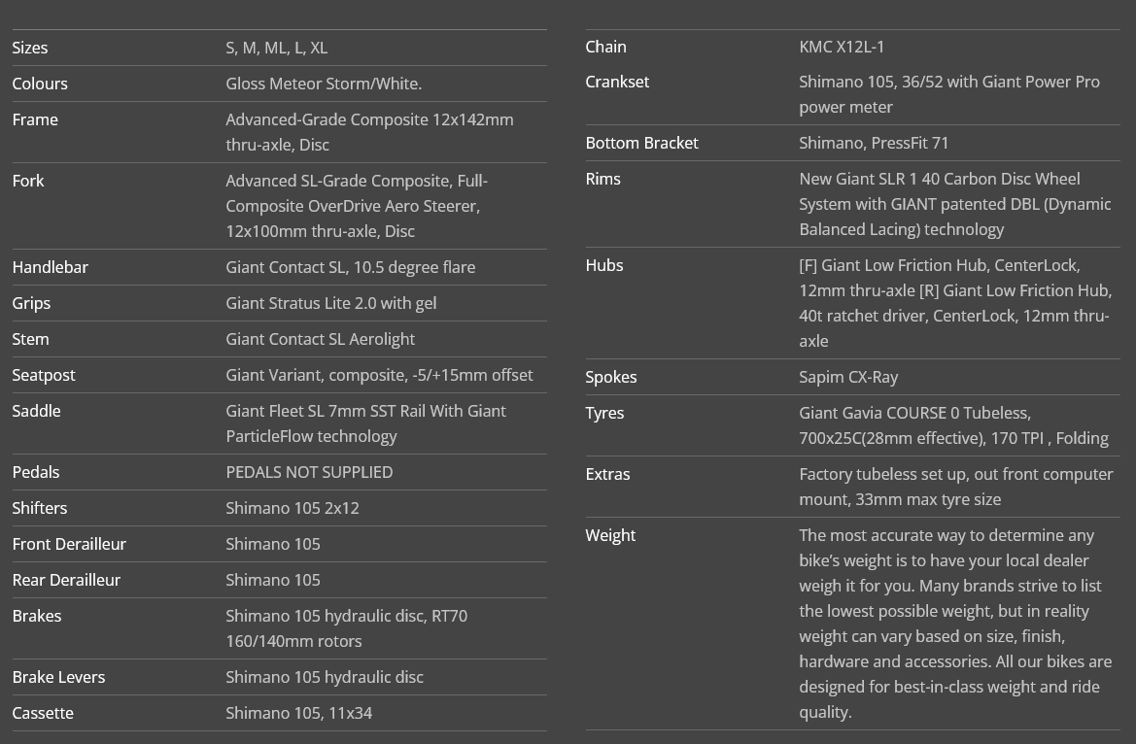Select 'Gloss Meteor Storm/White.' colour text
This screenshot has width=1136, height=744.
tap(324, 85)
